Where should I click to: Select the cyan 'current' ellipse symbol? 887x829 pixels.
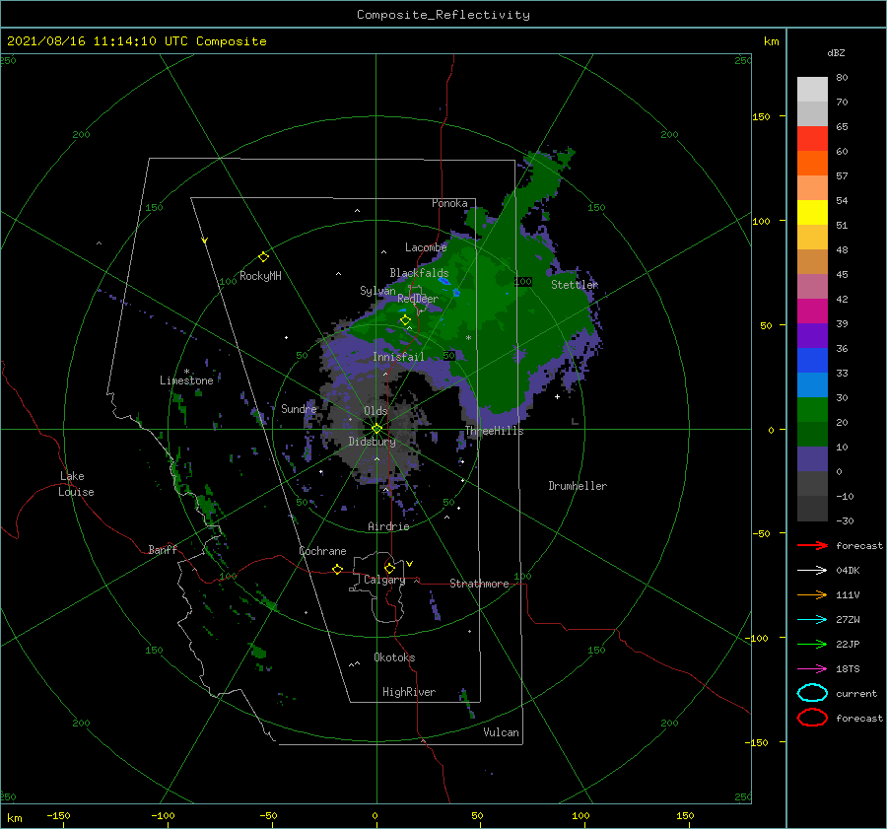tap(812, 693)
